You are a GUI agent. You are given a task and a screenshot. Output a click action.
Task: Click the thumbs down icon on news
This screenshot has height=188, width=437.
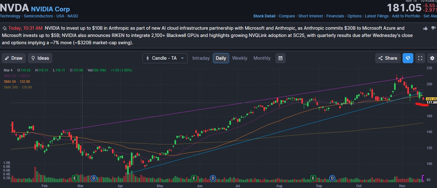pyautogui.click(x=433, y=28)
